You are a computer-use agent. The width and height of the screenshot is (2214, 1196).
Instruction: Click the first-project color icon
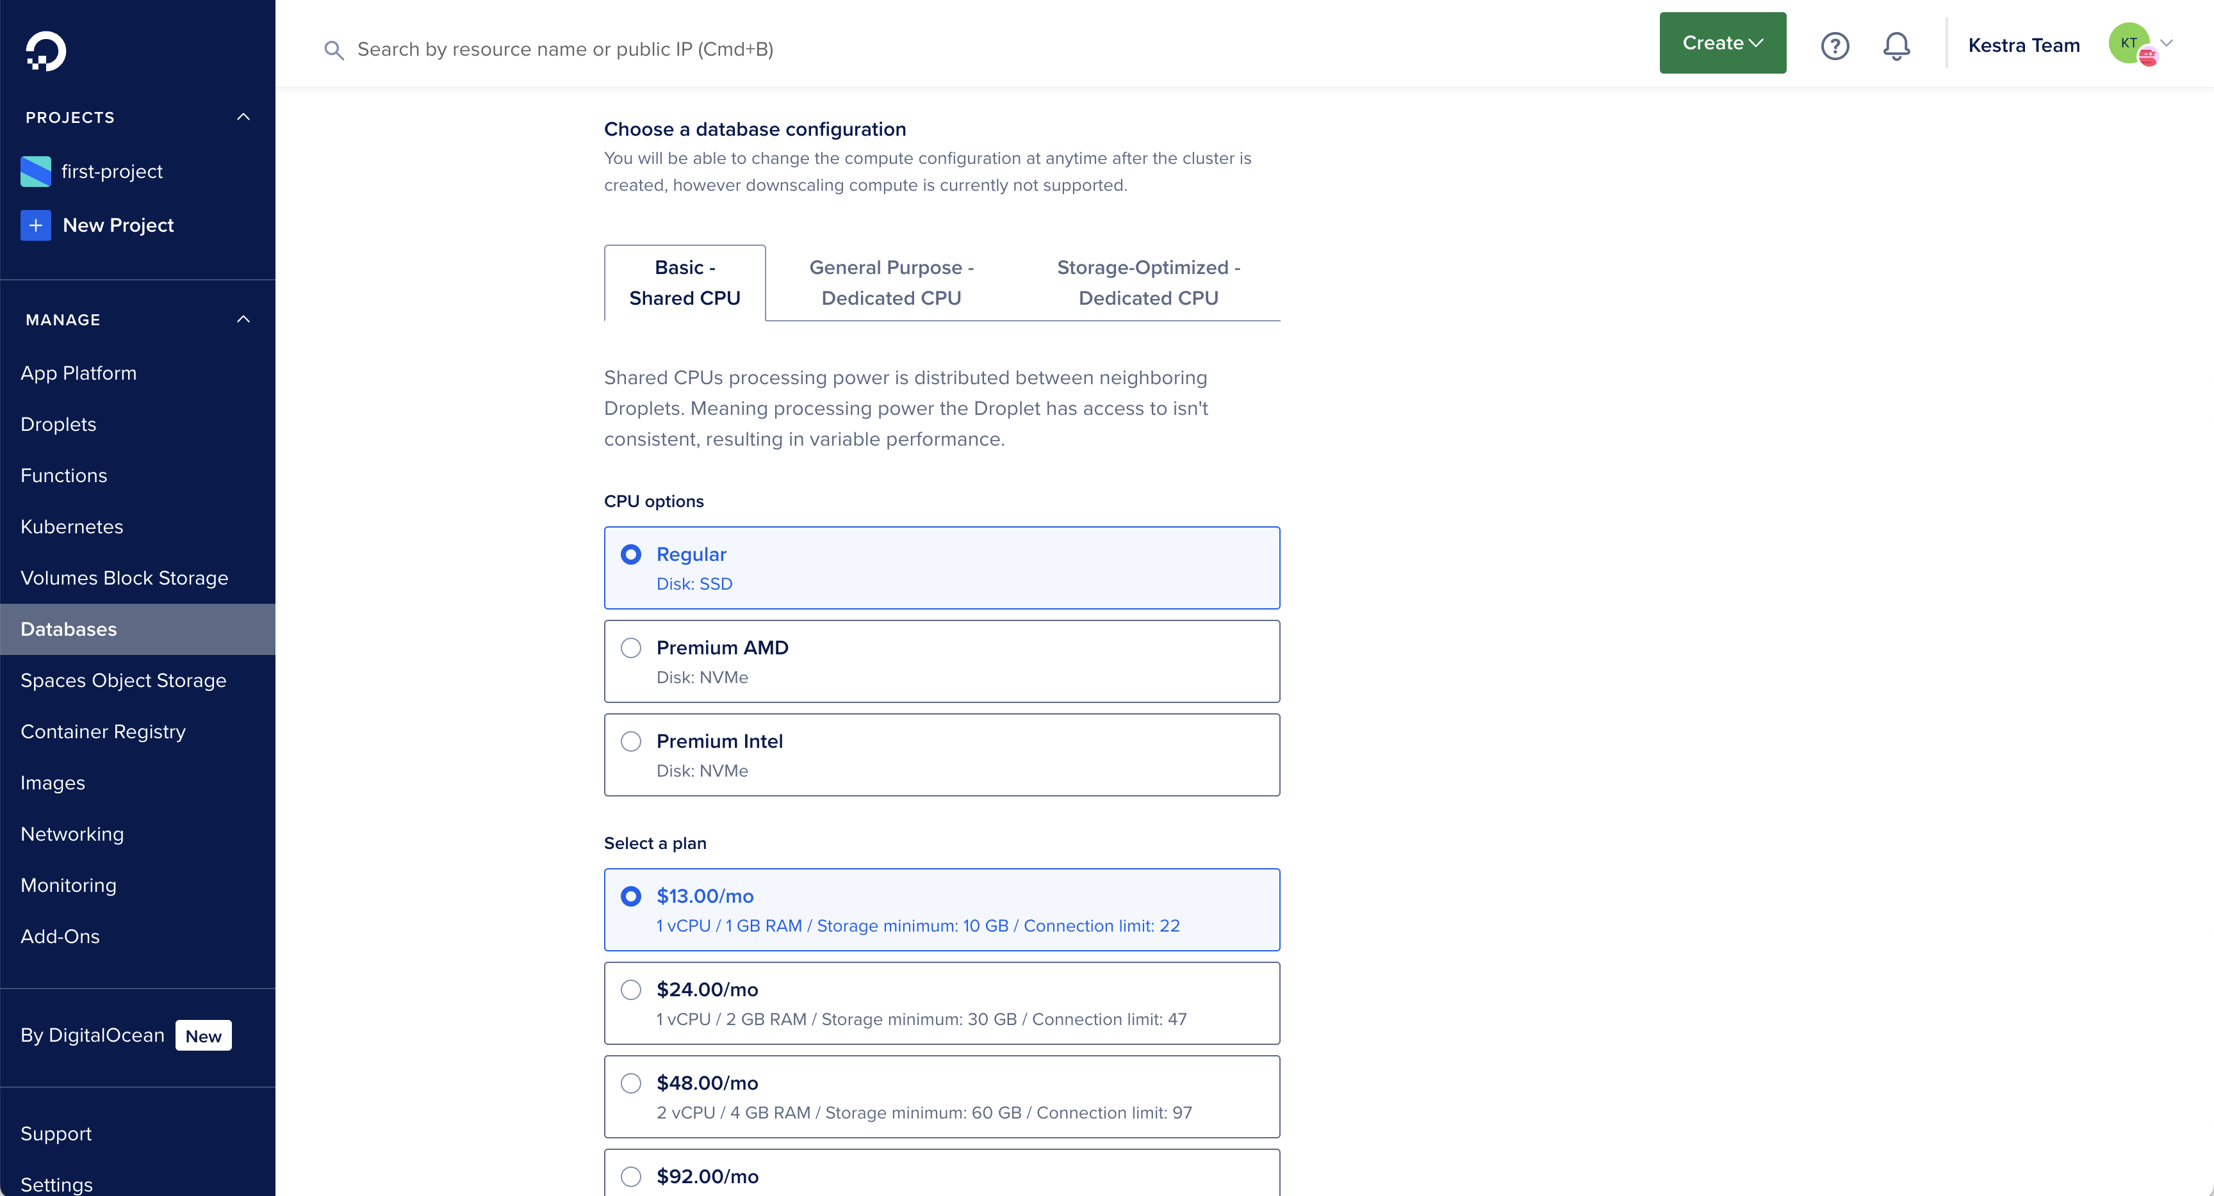(x=35, y=171)
